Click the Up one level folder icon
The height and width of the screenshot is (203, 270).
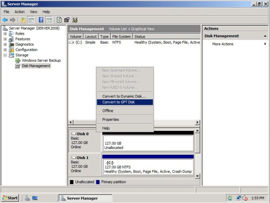click(x=23, y=20)
